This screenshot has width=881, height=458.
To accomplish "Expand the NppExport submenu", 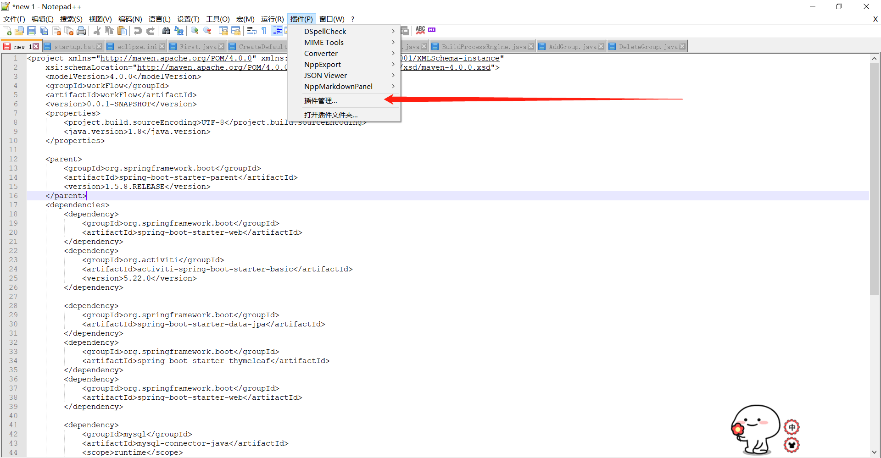I will tap(344, 64).
